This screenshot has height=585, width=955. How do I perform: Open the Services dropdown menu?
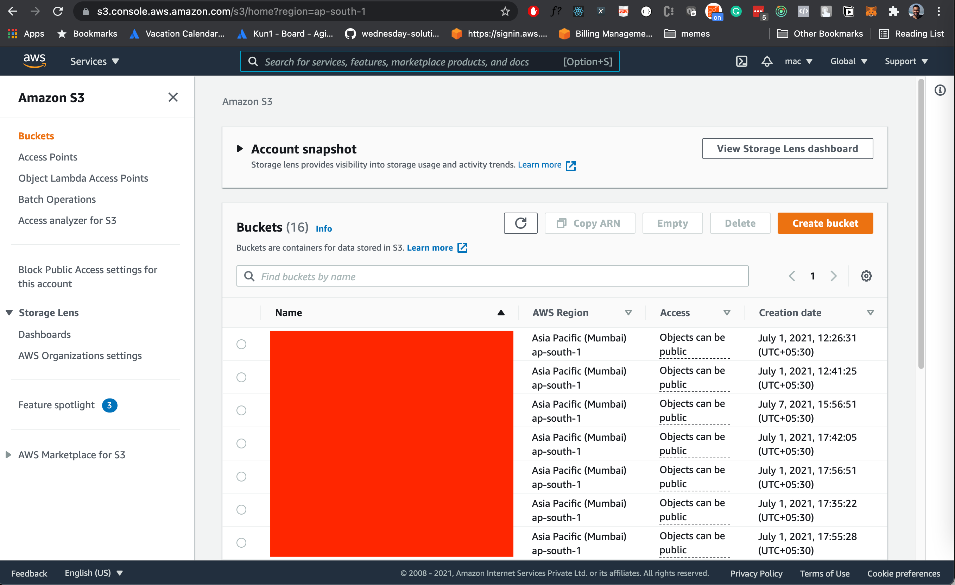[x=95, y=61]
